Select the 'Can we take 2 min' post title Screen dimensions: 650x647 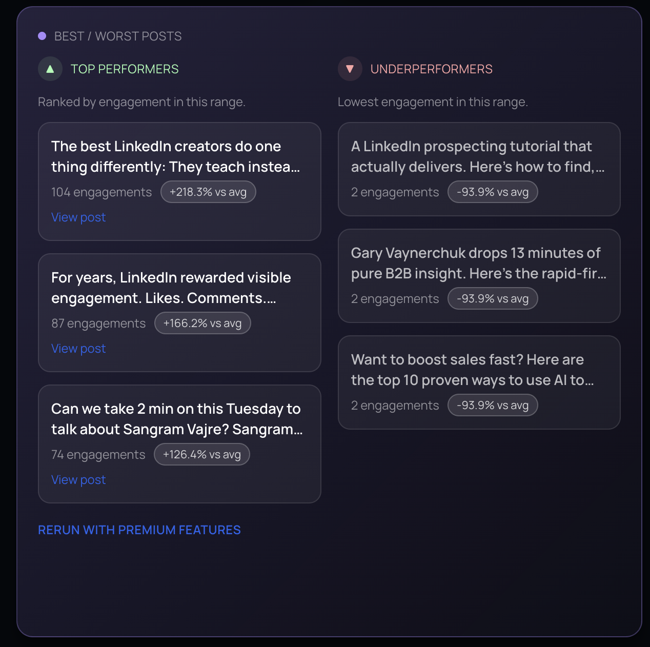coord(177,419)
